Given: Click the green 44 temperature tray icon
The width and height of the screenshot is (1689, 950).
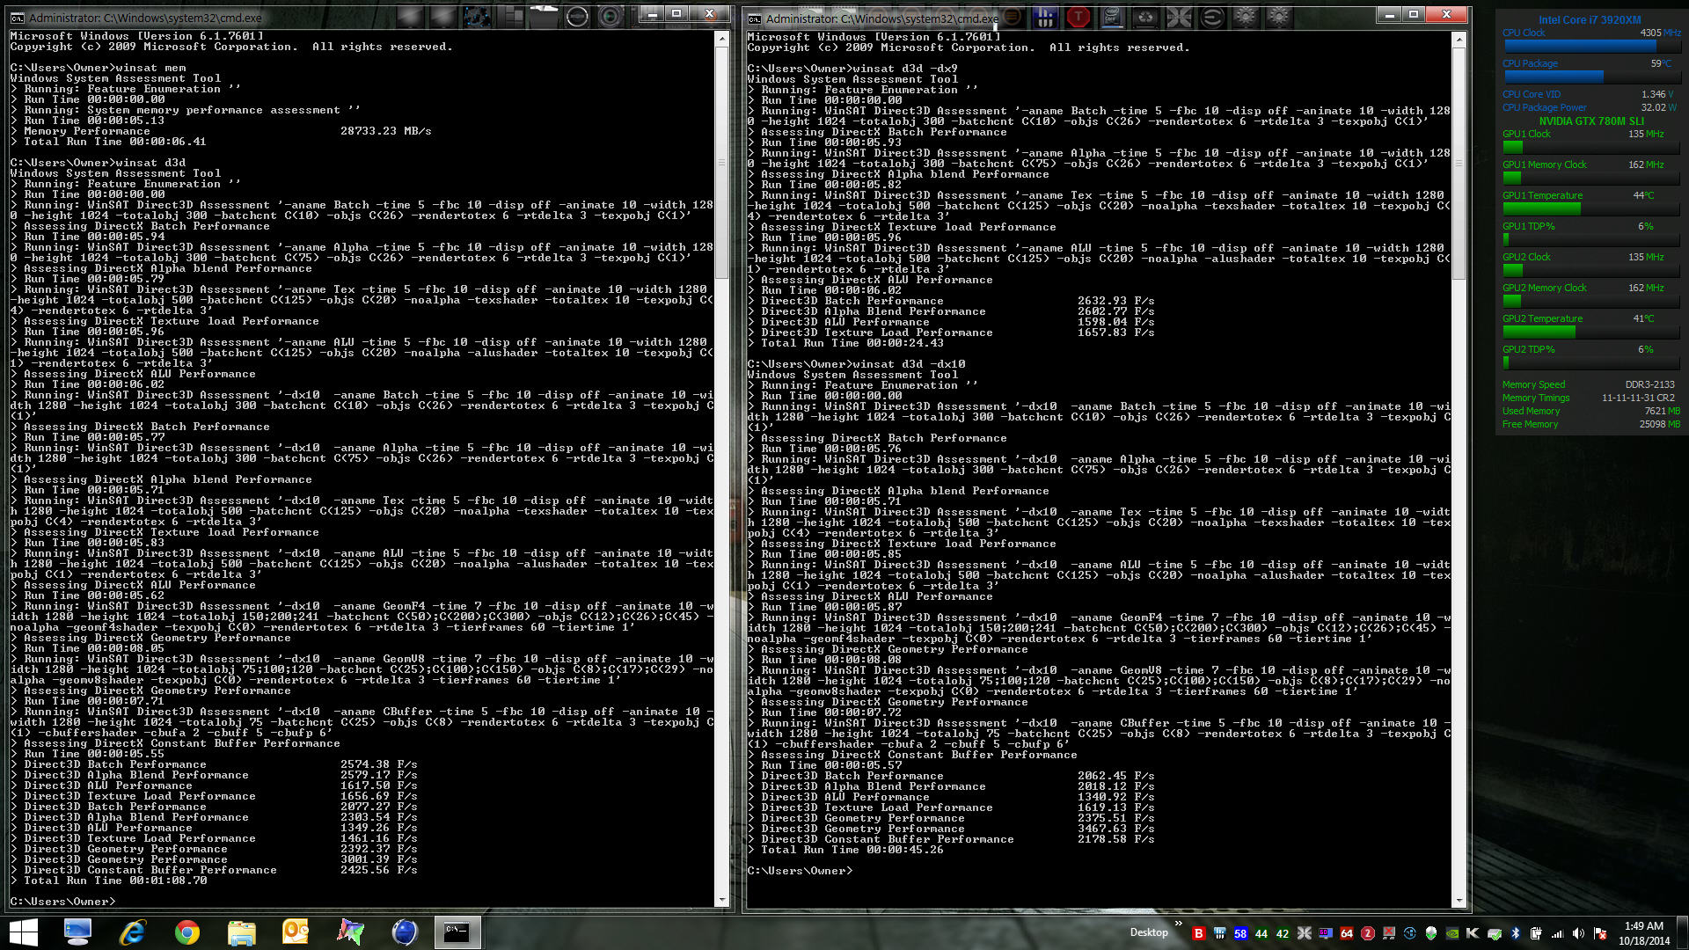Looking at the screenshot, I should pyautogui.click(x=1261, y=933).
